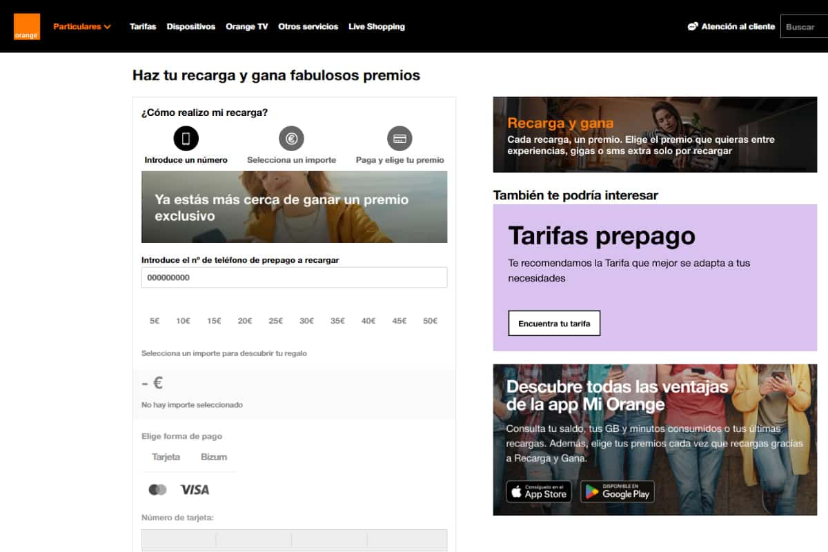Expand the Particulares dropdown
Screen dimensions: 828x552
click(x=82, y=27)
